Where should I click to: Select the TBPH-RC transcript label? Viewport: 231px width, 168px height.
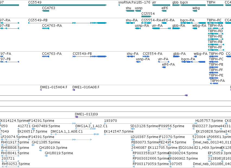tap(214, 20)
